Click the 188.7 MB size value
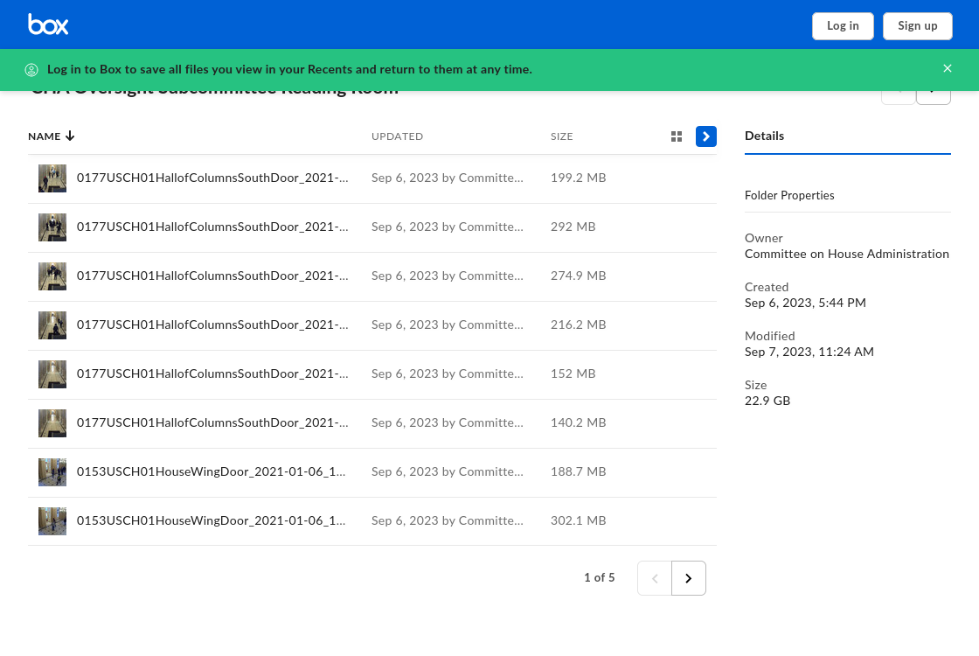The image size is (979, 656). [578, 471]
